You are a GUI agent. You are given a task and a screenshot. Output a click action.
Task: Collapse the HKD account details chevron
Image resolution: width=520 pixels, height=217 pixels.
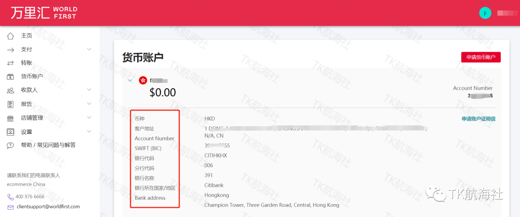point(130,80)
